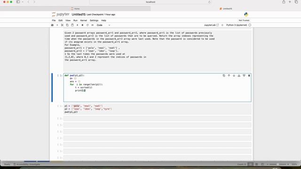Click the kernel status circle indicator
The height and width of the screenshot is (169, 301).
click(250, 25)
